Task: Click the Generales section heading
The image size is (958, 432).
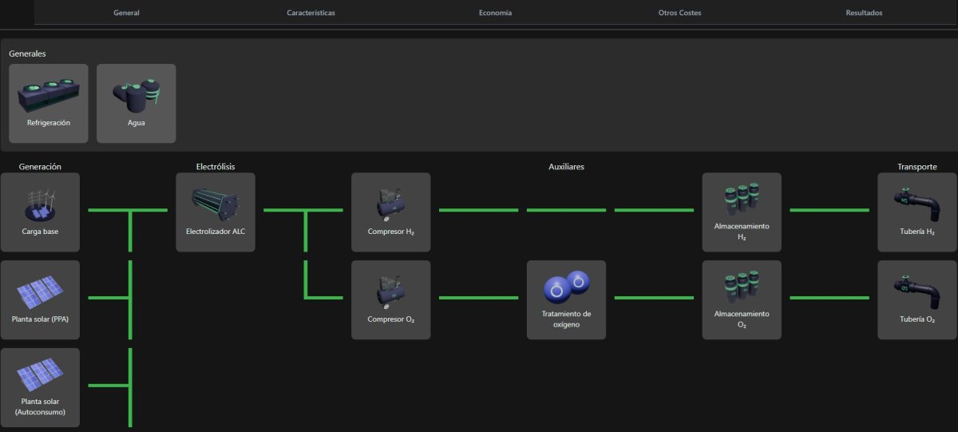Action: (27, 54)
